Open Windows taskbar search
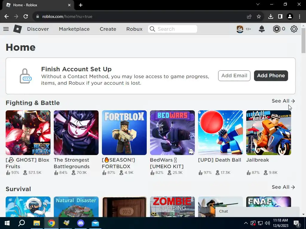 pos(22,223)
